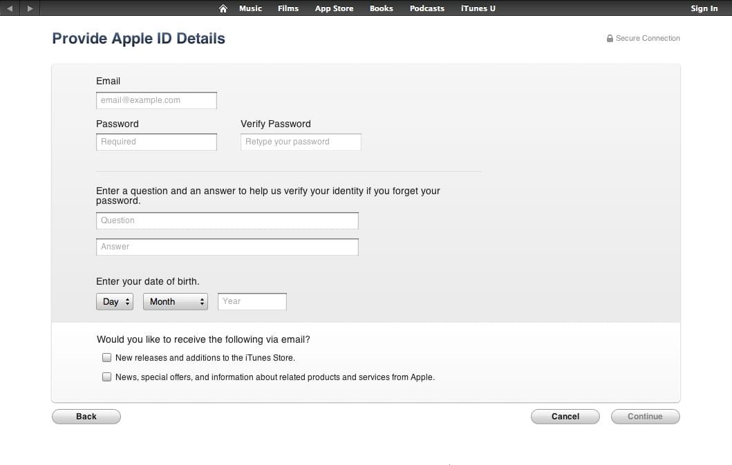
Task: Open the Month dropdown
Action: pos(176,302)
